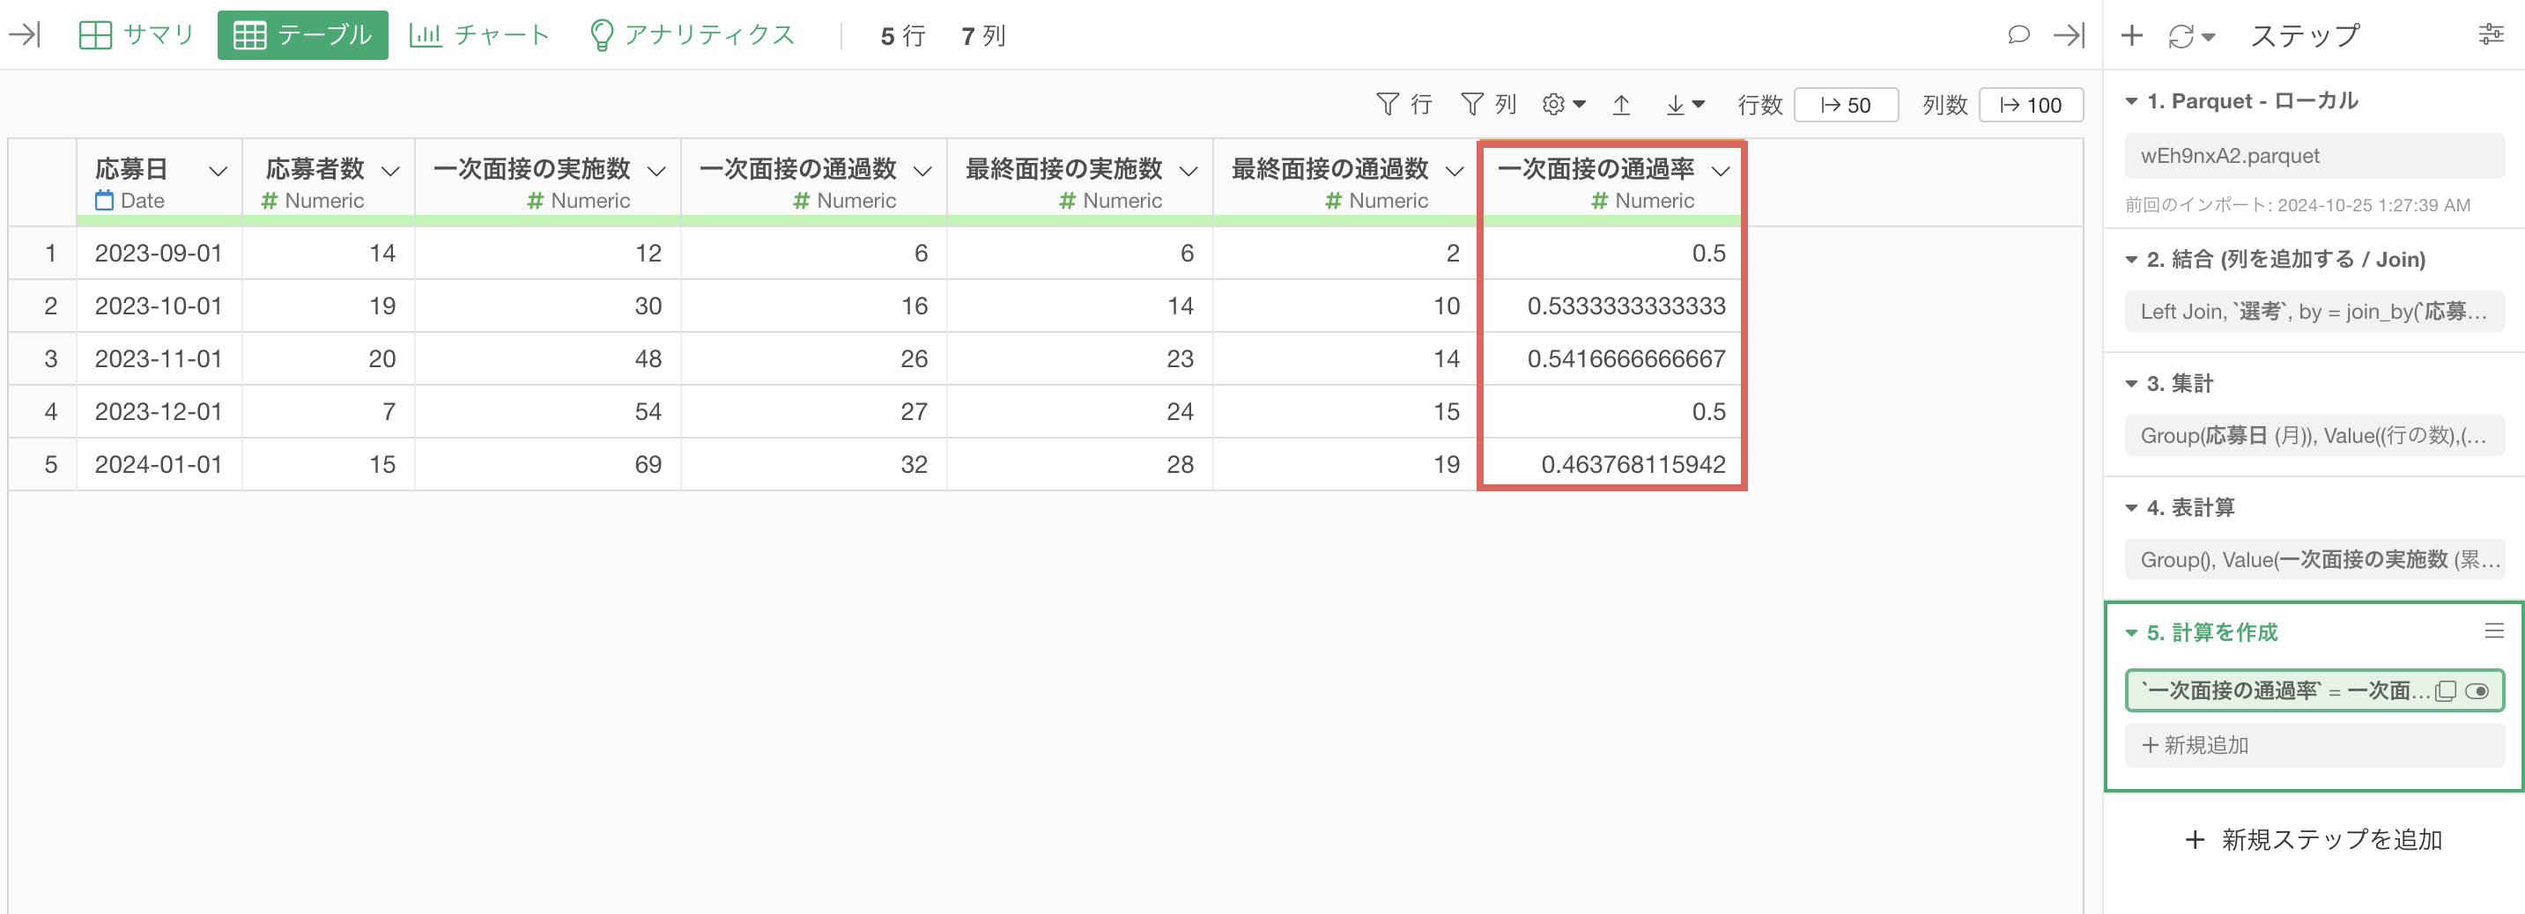The width and height of the screenshot is (2525, 914).
Task: Open 応募日 column header menu
Action: click(x=218, y=172)
